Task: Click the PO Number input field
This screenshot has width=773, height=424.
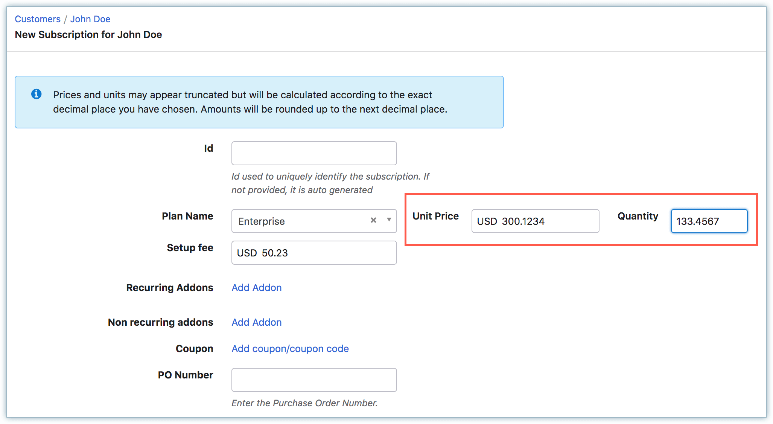Action: (313, 380)
